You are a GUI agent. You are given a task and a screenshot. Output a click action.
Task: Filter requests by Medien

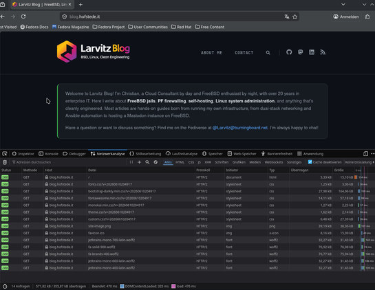pos(255,162)
